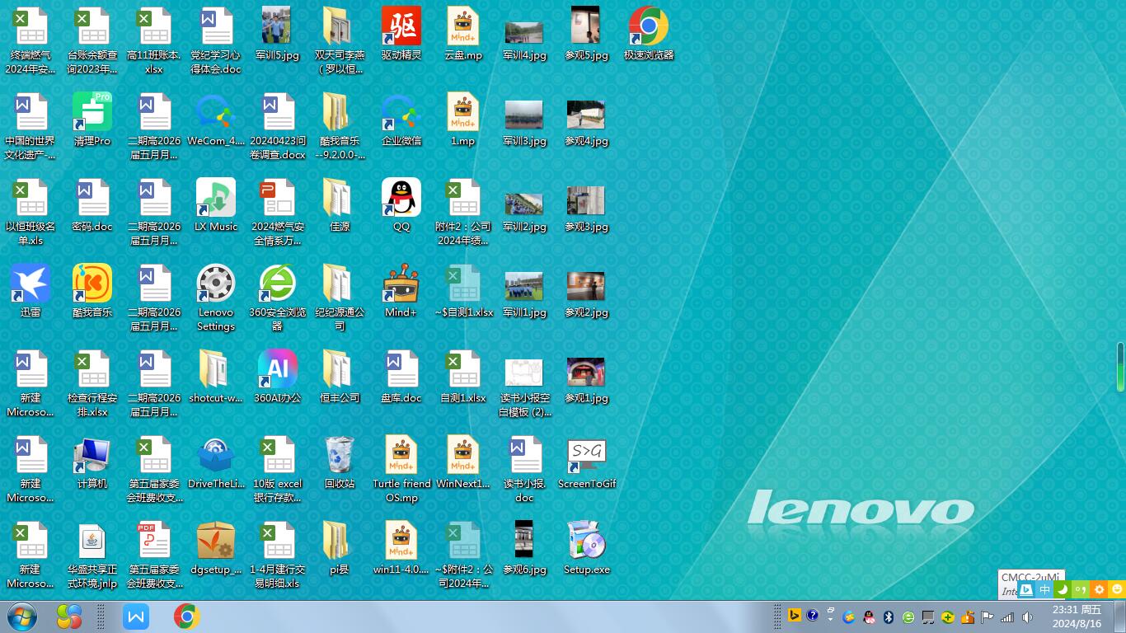Click the network signal bars tray icon
Screen dimensions: 1126x633
(x=1007, y=617)
